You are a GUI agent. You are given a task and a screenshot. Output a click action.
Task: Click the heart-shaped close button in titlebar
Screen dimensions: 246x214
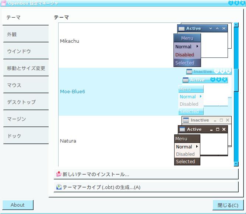click(x=243, y=3)
